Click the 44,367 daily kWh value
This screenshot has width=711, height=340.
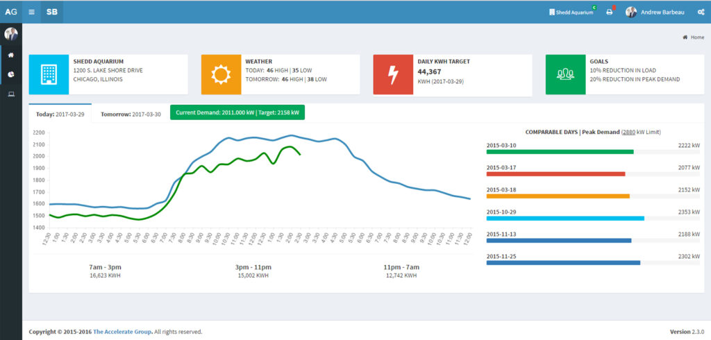429,71
